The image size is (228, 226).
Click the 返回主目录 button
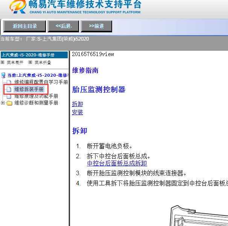(x=24, y=26)
